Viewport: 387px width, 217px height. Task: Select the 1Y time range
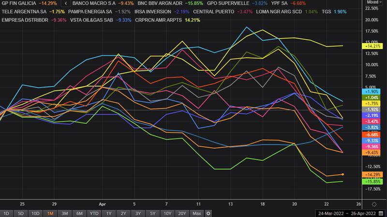(x=109, y=213)
